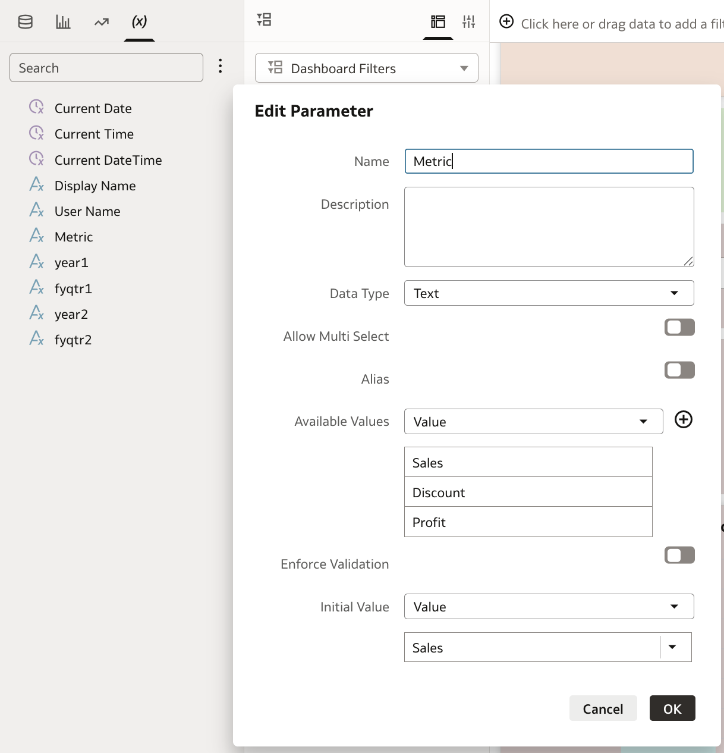Click the plus icon beside Available Values
Viewport: 724px width, 753px height.
point(683,420)
